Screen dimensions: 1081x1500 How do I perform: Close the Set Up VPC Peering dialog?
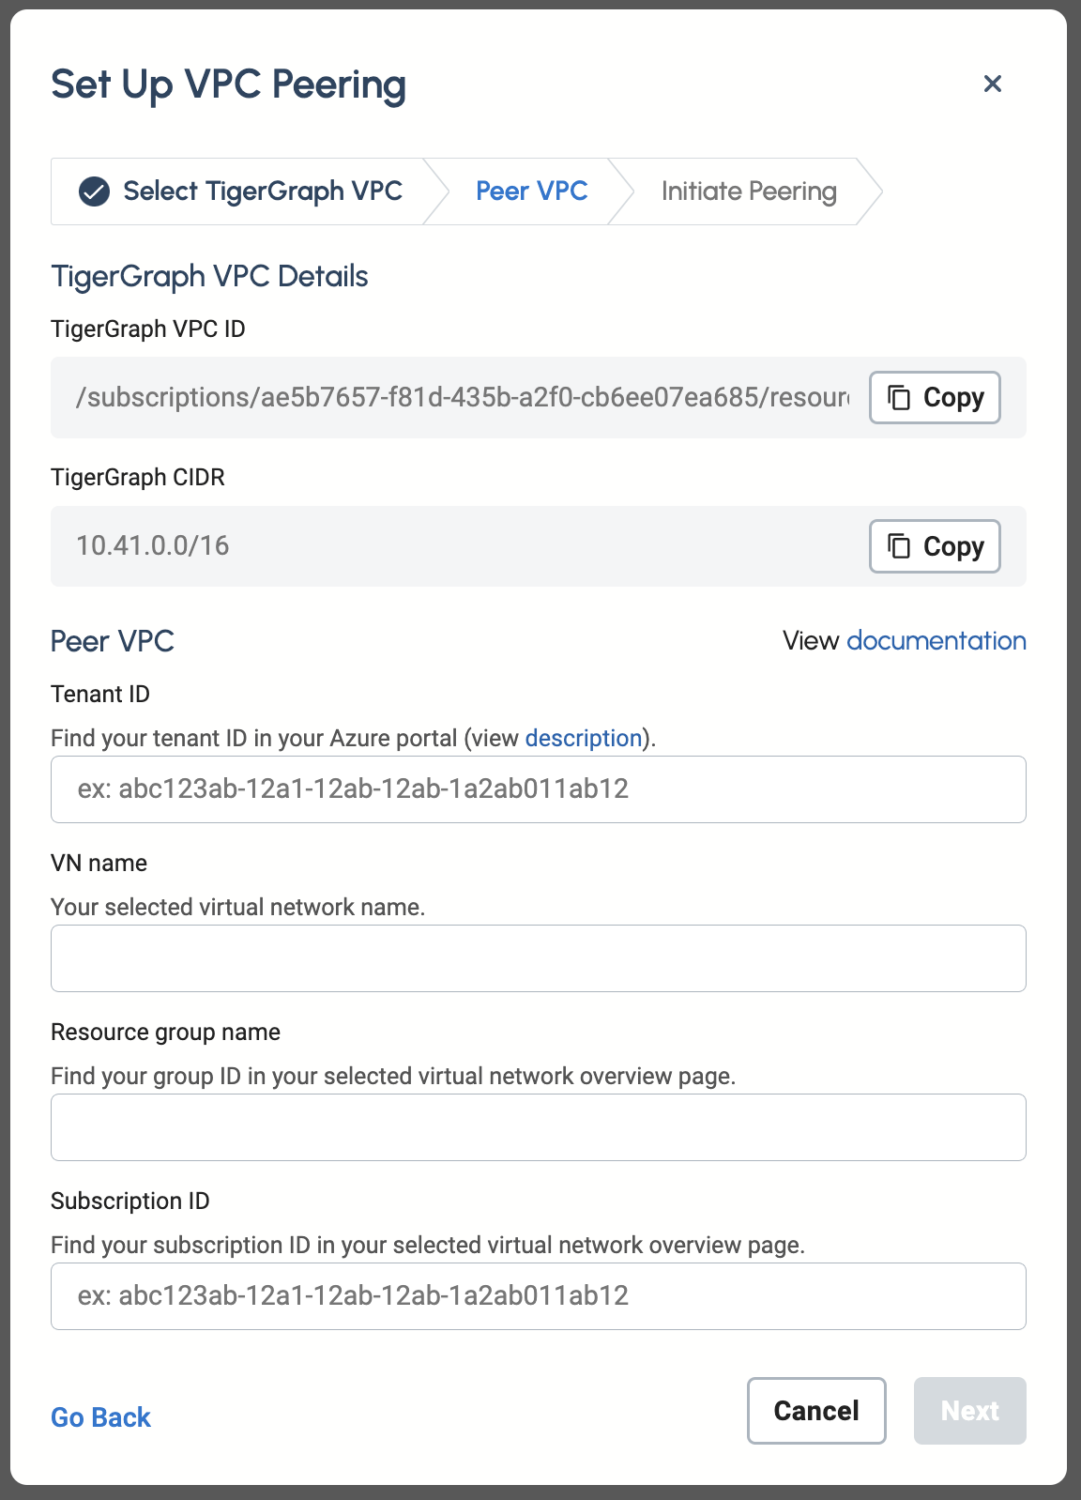(x=992, y=84)
